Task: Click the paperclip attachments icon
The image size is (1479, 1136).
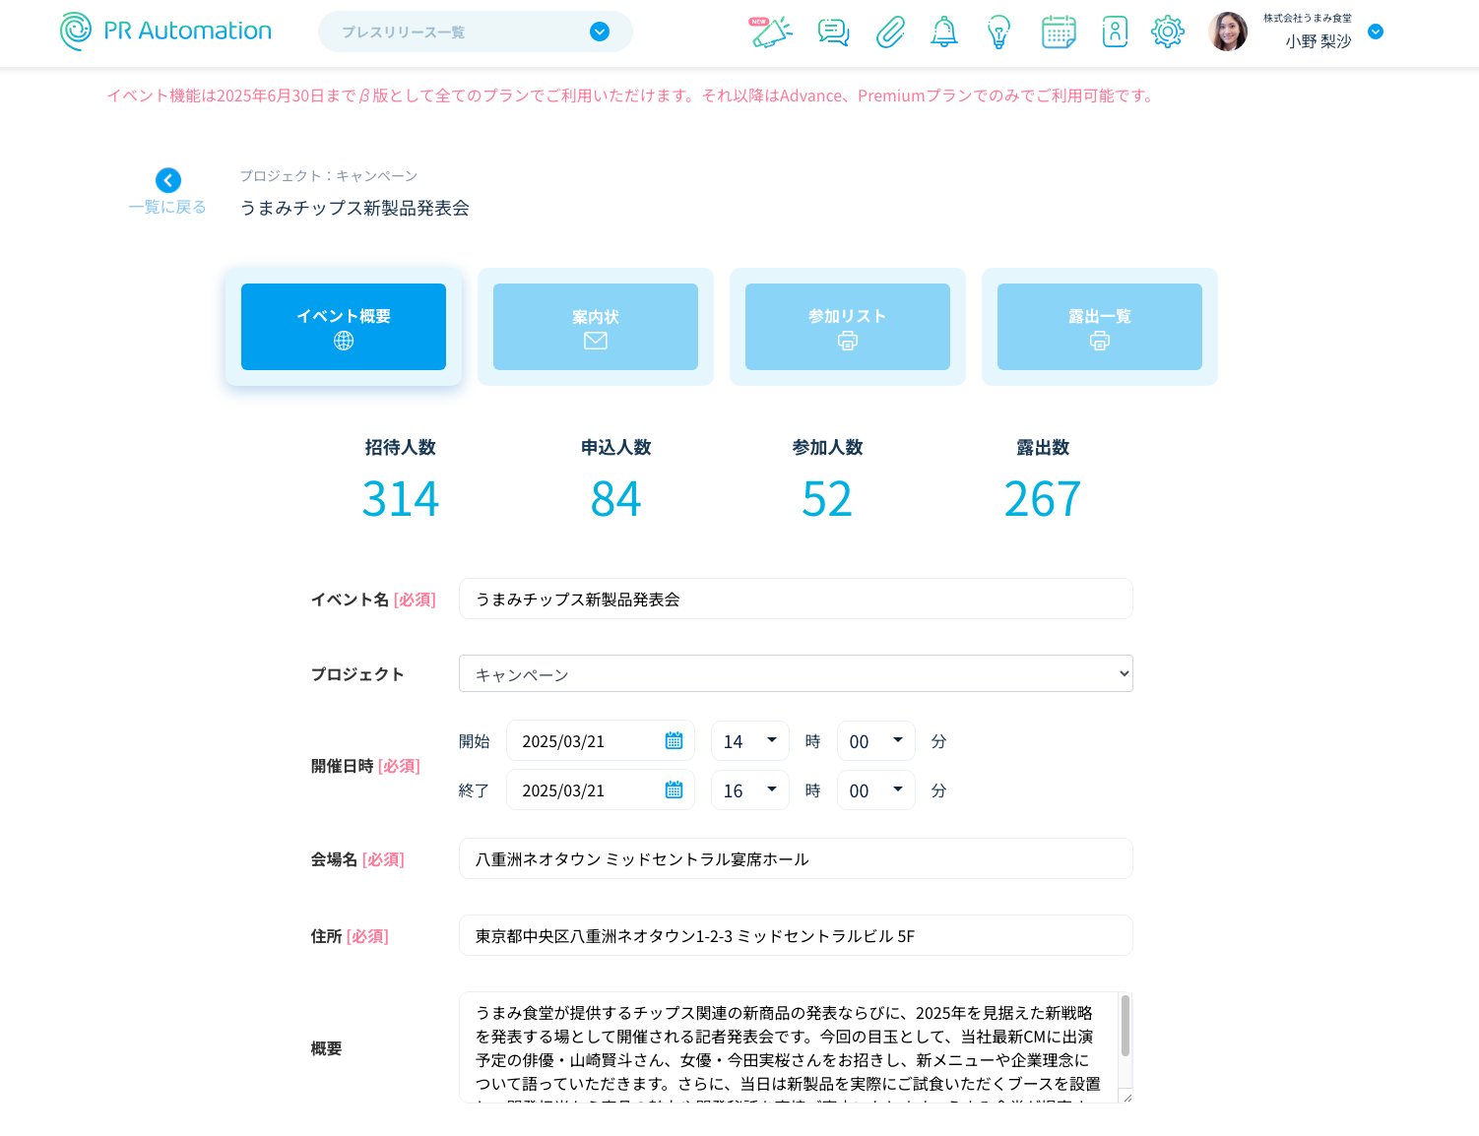Action: point(890,32)
